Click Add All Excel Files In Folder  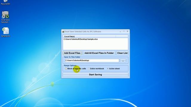[99, 53]
